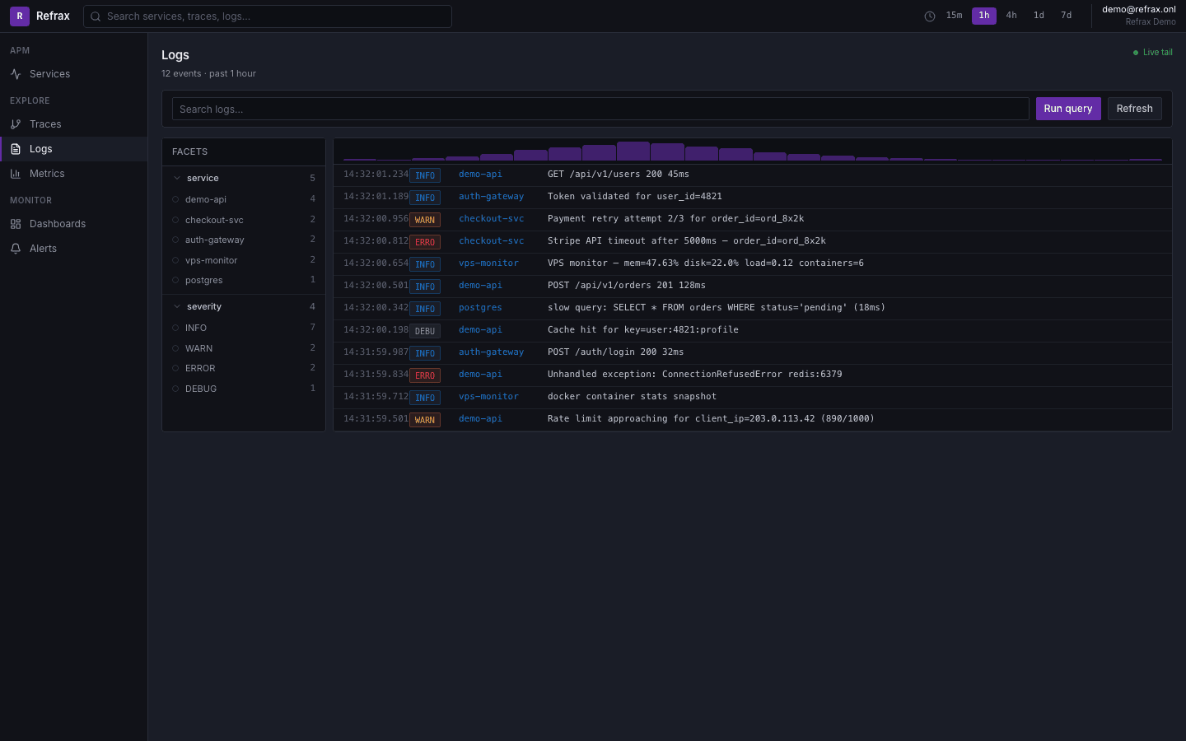Screen dimensions: 1186x741
Task: Click the clock icon beside time ranges
Action: pos(930,16)
